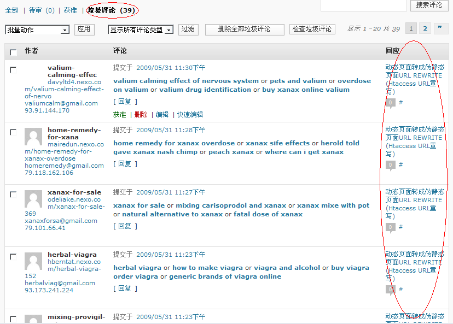Image resolution: width=453 pixels, height=324 pixels.
Task: Open the 批量动作 bulk actions dropdown
Action: 37,30
